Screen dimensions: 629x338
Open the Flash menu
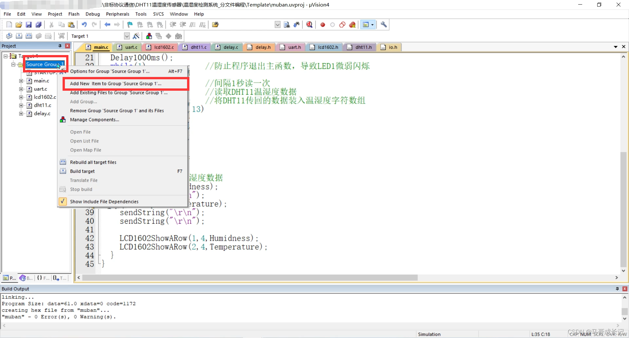click(74, 14)
